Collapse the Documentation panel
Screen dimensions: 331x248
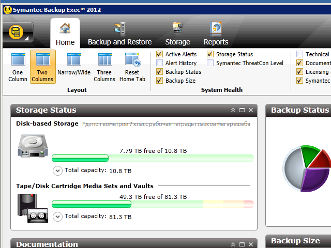tap(233, 244)
